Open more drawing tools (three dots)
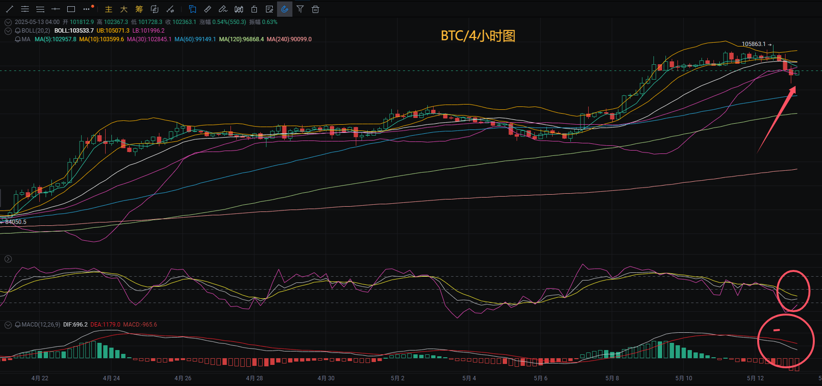This screenshot has width=822, height=386. point(86,9)
